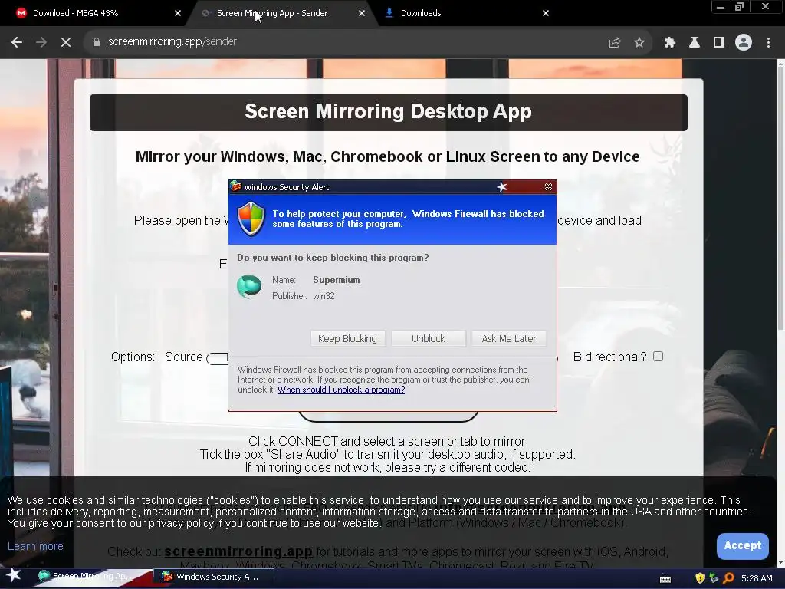Open the browser three-dot menu
This screenshot has width=785, height=589.
(768, 43)
